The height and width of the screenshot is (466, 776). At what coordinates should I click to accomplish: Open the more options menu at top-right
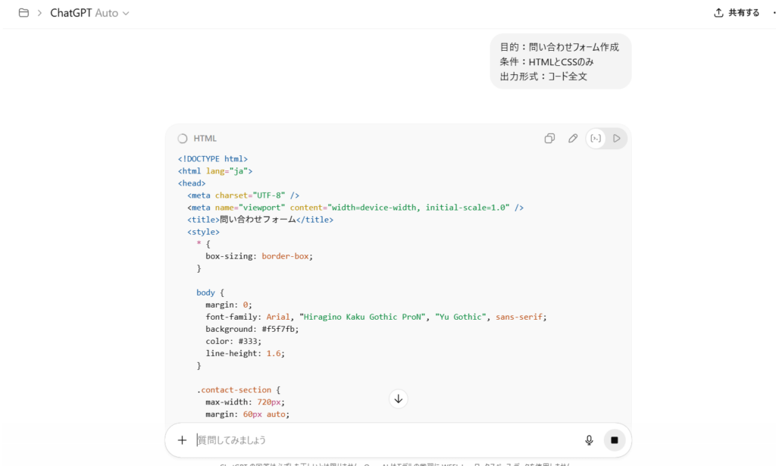point(772,13)
